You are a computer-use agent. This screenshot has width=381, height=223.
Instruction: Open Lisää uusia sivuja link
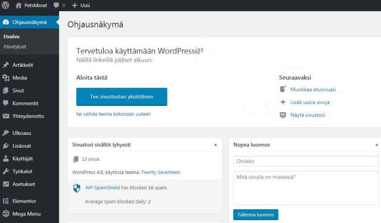point(310,102)
